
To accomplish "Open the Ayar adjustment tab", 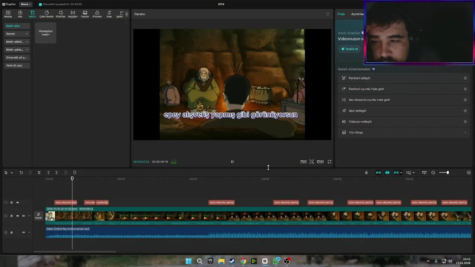I will pyautogui.click(x=109, y=14).
